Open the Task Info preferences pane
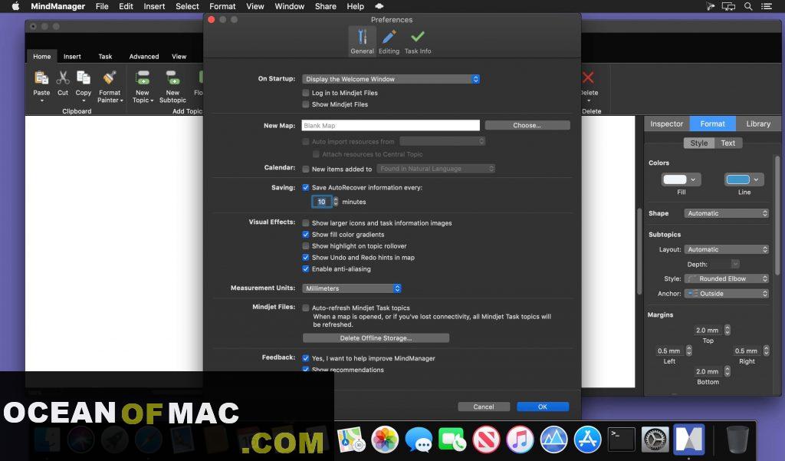 [x=418, y=41]
